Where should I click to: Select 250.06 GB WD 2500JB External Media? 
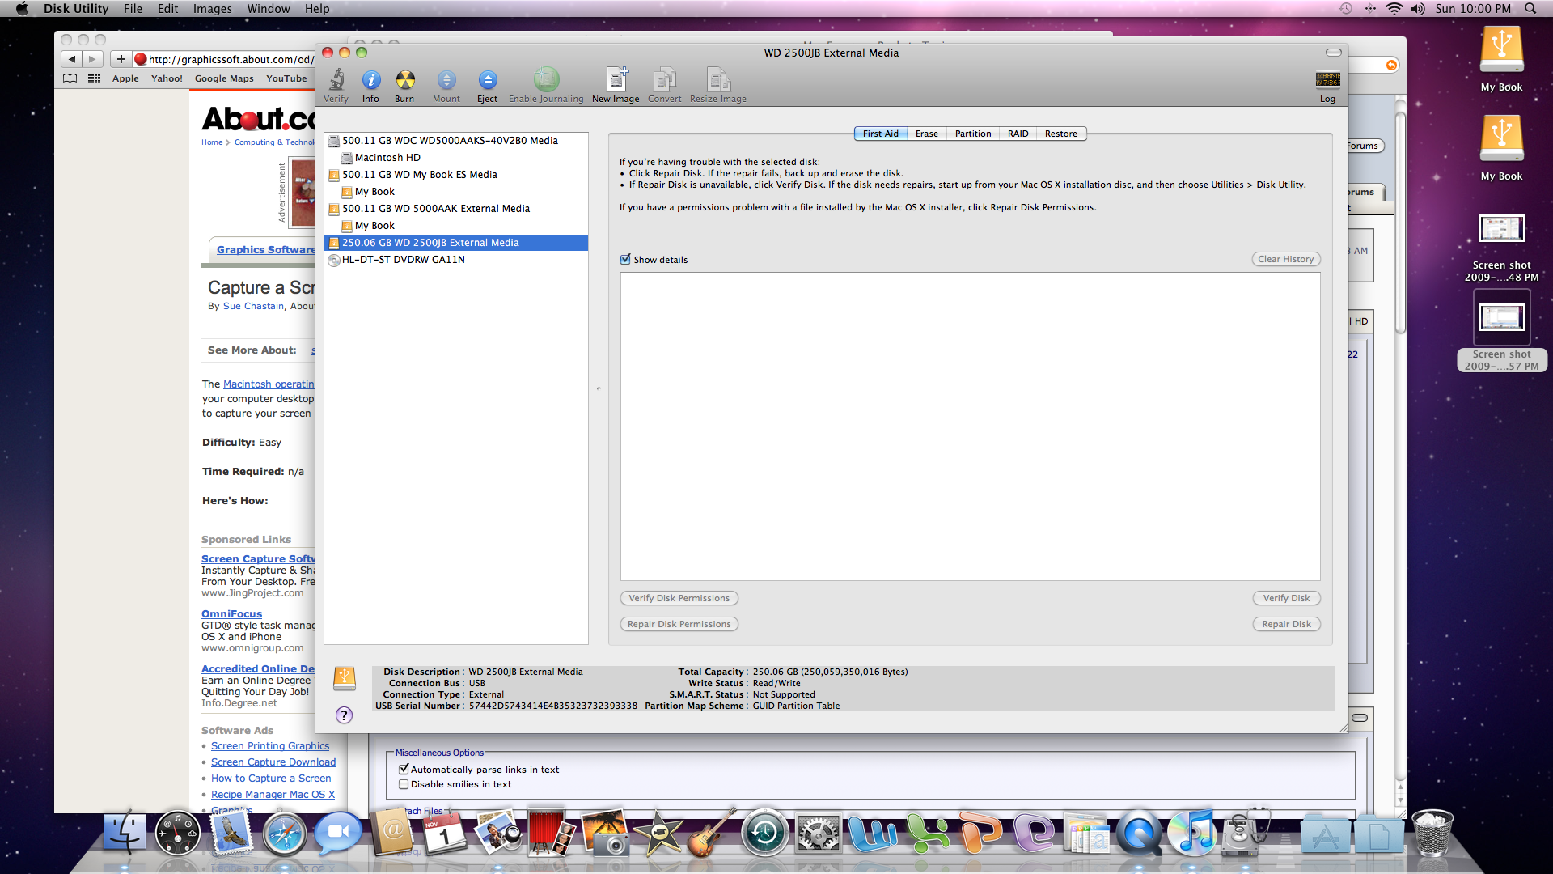coord(456,243)
